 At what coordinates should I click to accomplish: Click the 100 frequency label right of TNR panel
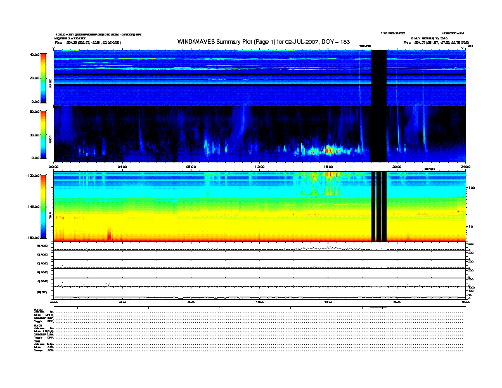(472, 188)
